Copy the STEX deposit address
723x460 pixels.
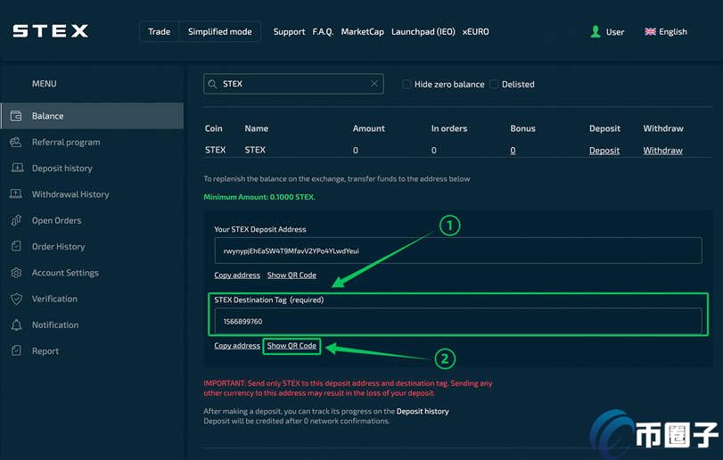point(237,275)
